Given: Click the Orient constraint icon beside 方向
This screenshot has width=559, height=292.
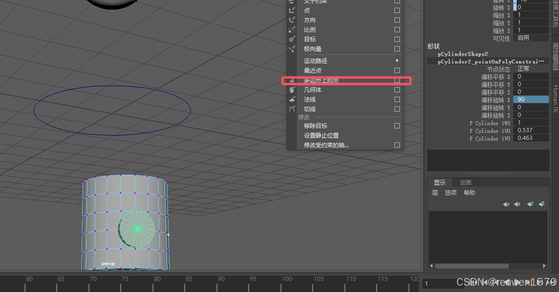Looking at the screenshot, I should coord(292,20).
